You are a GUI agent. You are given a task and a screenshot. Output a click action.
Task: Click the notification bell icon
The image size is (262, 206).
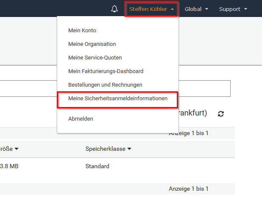point(114,9)
